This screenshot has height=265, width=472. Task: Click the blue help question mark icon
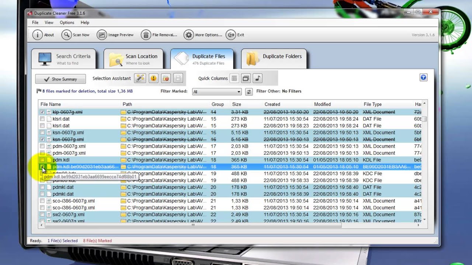click(x=423, y=77)
